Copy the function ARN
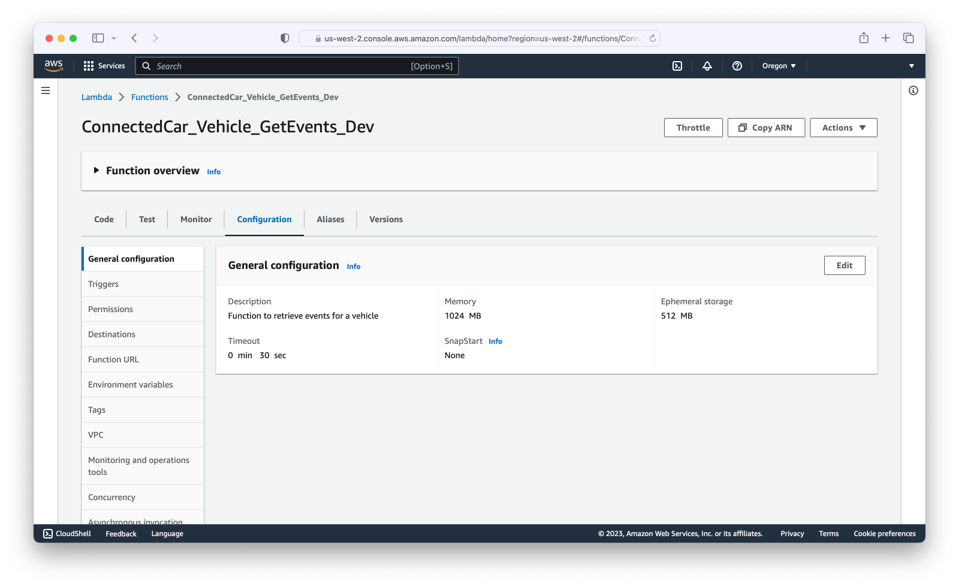The height and width of the screenshot is (587, 959). coord(766,128)
